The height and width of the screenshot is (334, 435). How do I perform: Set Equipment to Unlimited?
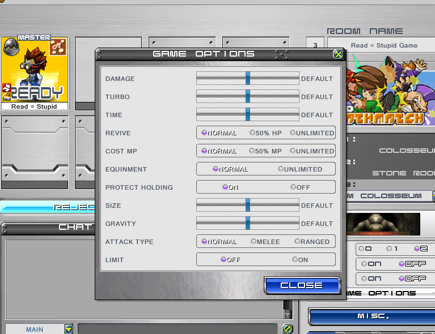coord(281,169)
